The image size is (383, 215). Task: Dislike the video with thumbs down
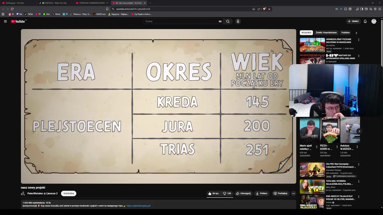click(227, 193)
